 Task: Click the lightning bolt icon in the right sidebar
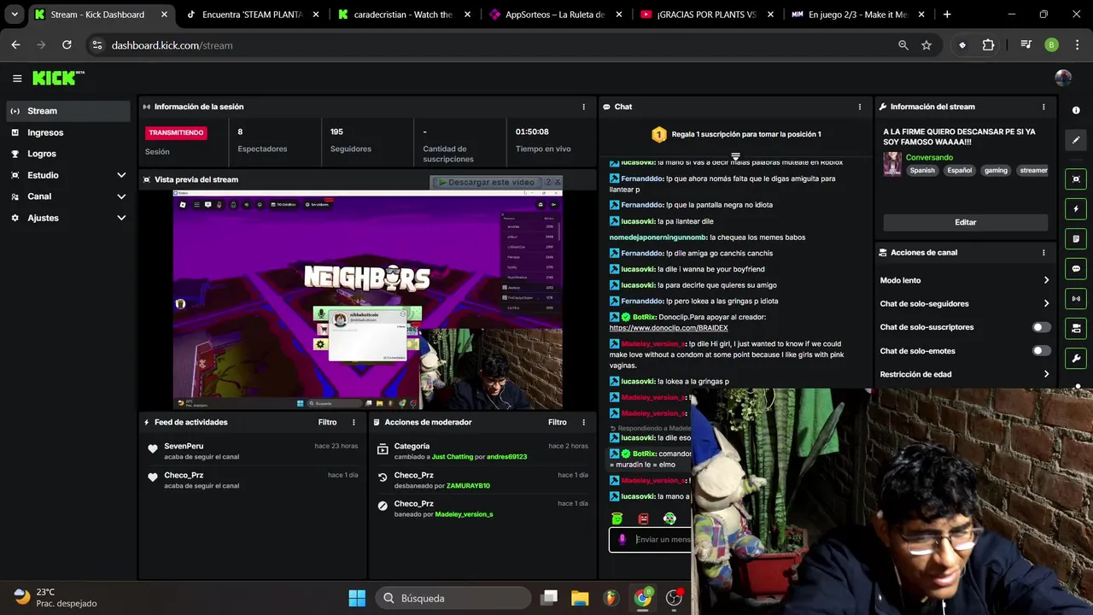coord(1076,209)
